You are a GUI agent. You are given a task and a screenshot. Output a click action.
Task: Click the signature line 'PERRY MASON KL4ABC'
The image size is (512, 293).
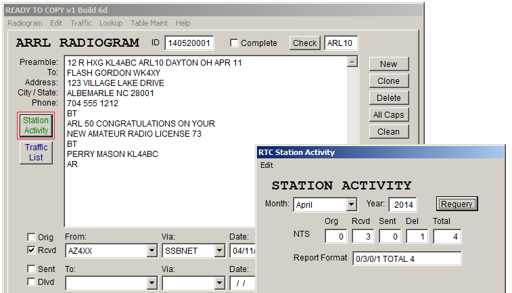pyautogui.click(x=112, y=154)
